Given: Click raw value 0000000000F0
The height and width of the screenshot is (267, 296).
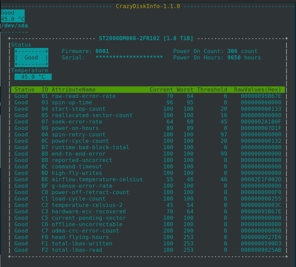Looking at the screenshot, I should click(261, 192).
